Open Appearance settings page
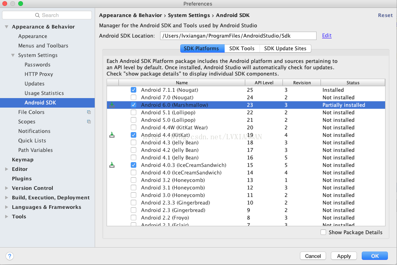This screenshot has width=397, height=265. tap(32, 36)
